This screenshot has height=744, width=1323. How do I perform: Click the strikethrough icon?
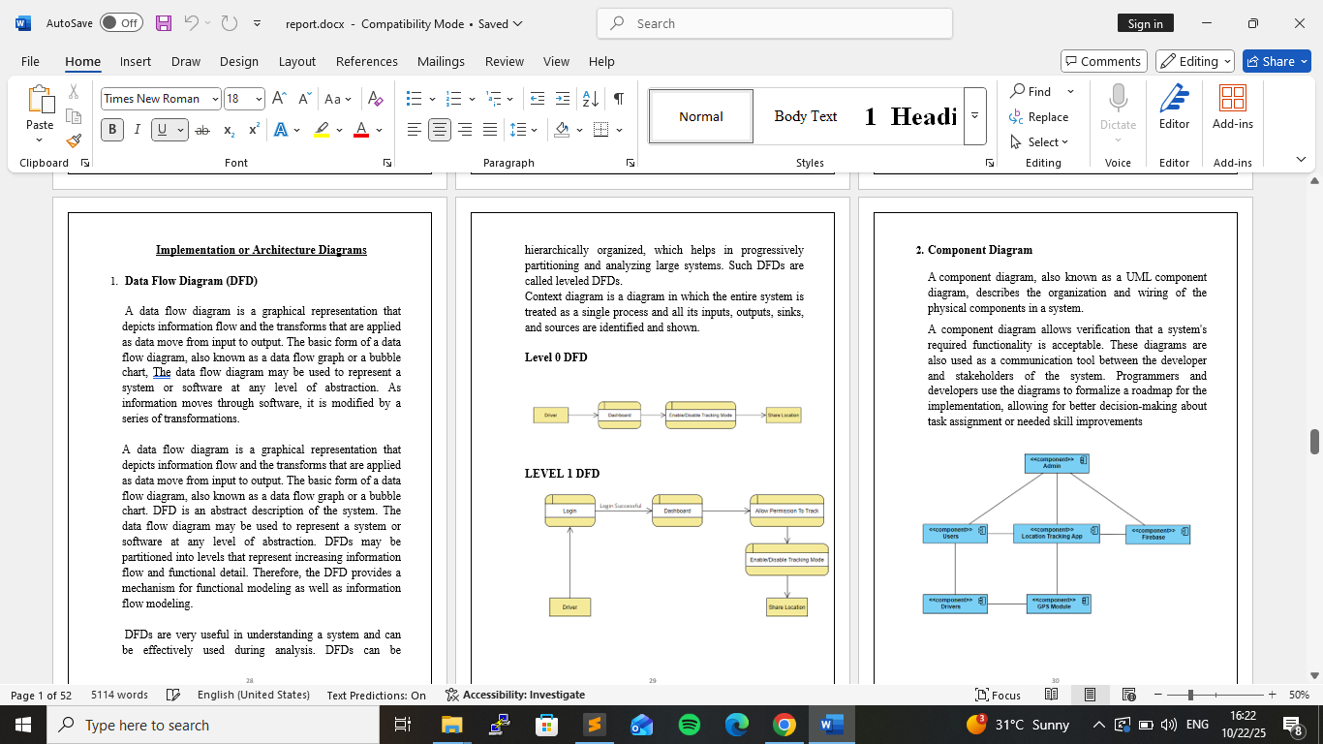pyautogui.click(x=202, y=130)
